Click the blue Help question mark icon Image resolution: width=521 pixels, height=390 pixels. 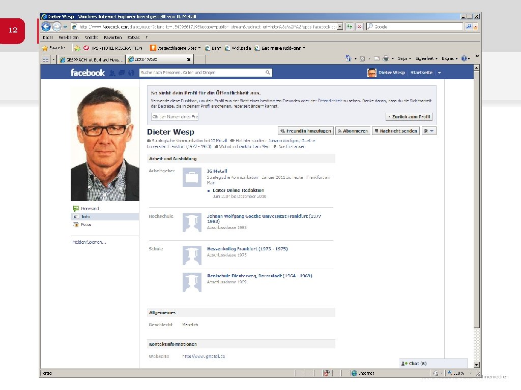pyautogui.click(x=464, y=58)
